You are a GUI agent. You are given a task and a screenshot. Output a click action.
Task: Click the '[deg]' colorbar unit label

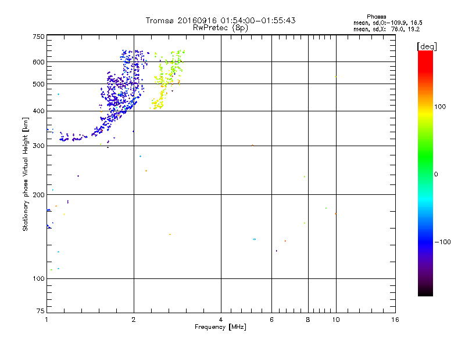pos(427,46)
